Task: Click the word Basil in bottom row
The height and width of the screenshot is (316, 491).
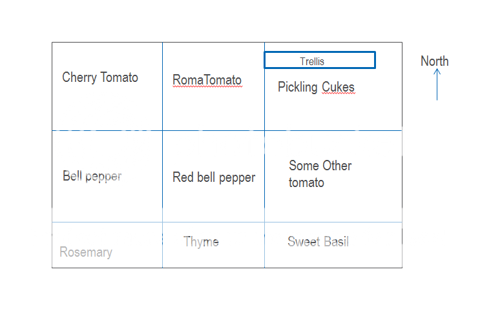Action: 337,242
